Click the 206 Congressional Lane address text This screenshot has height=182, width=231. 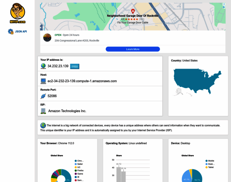click(77, 41)
